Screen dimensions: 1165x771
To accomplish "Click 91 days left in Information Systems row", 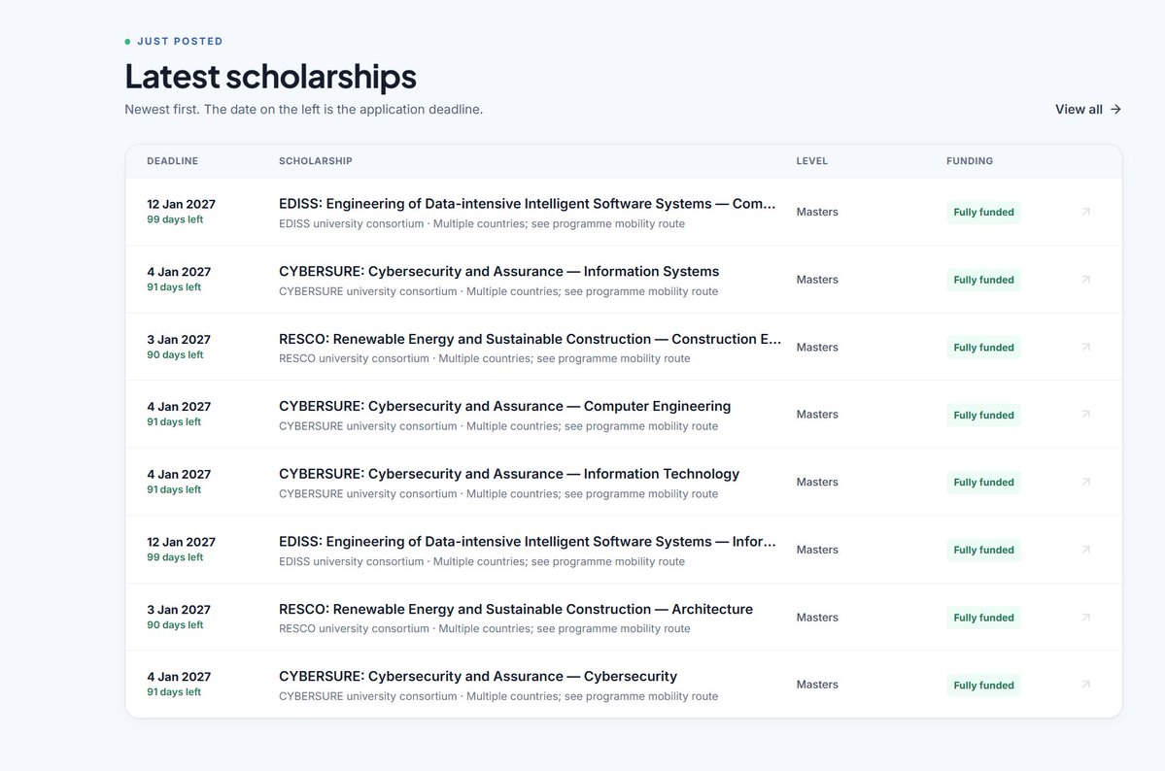I will (174, 286).
